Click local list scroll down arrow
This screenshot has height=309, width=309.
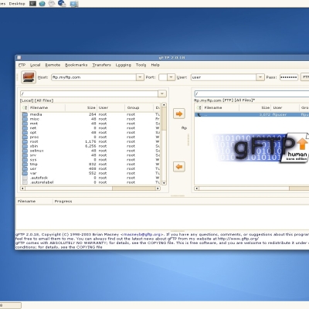[164, 183]
